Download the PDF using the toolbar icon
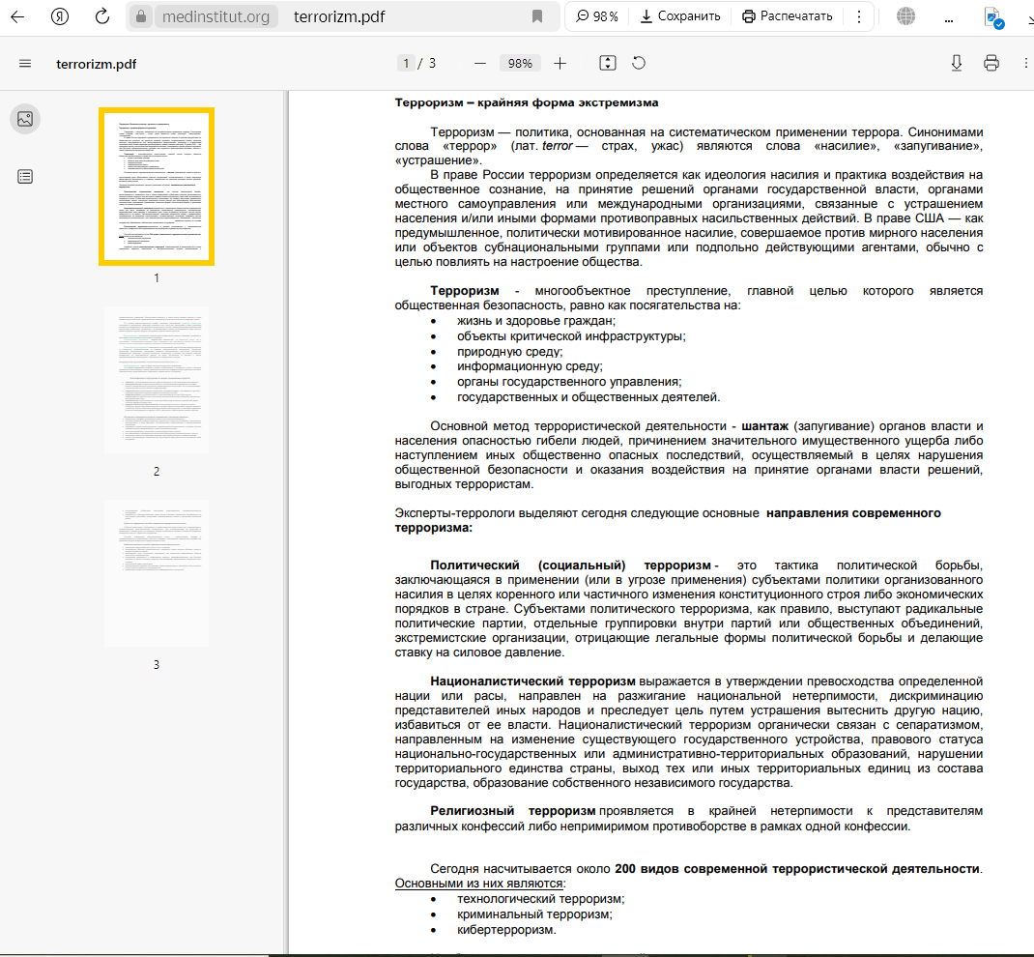 pos(957,64)
